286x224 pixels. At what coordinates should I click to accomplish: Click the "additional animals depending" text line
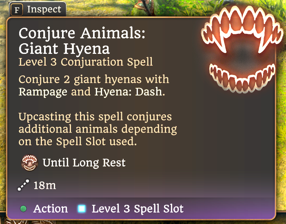(x=98, y=130)
